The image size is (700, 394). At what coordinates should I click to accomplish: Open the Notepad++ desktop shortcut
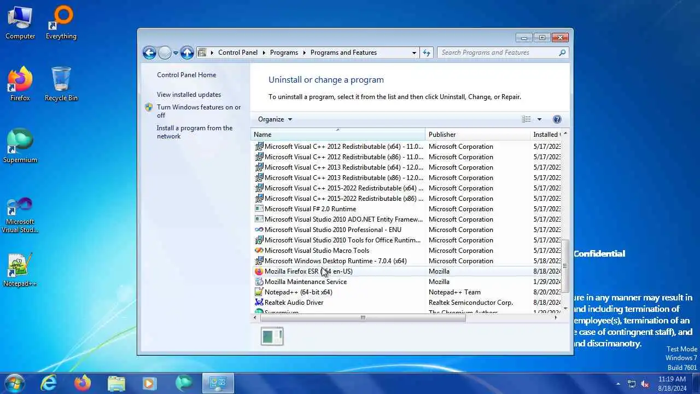[x=20, y=270]
